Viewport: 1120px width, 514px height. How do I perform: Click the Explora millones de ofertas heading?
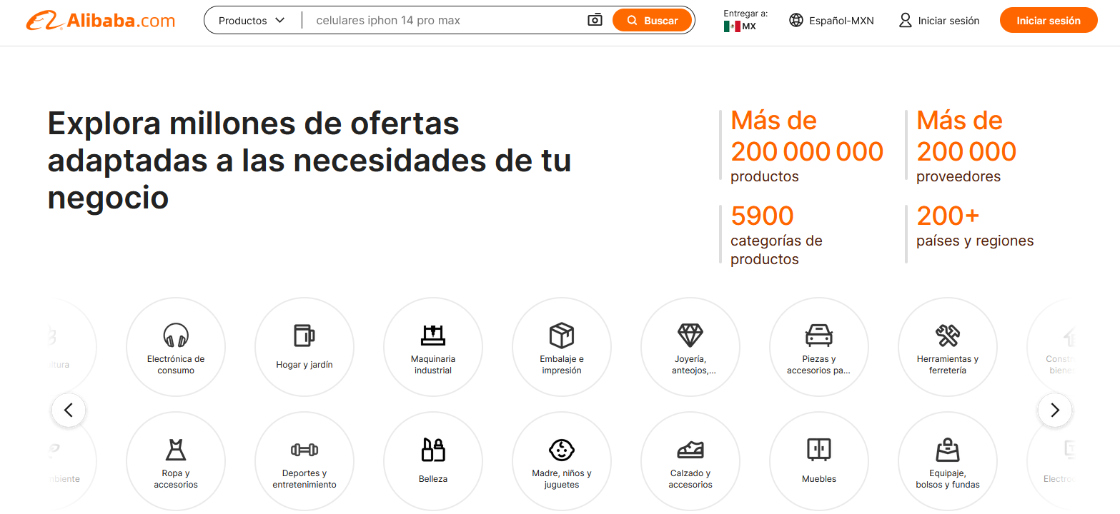(x=309, y=161)
